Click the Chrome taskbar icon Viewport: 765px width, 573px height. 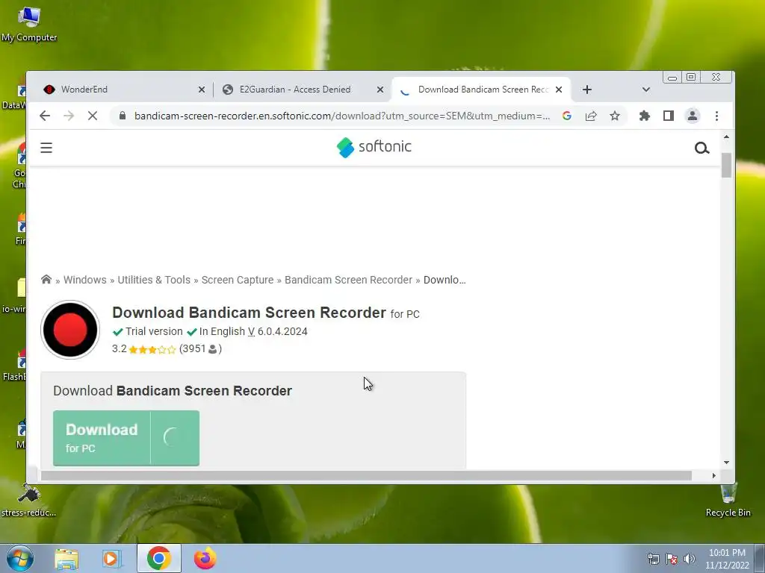[x=158, y=558]
